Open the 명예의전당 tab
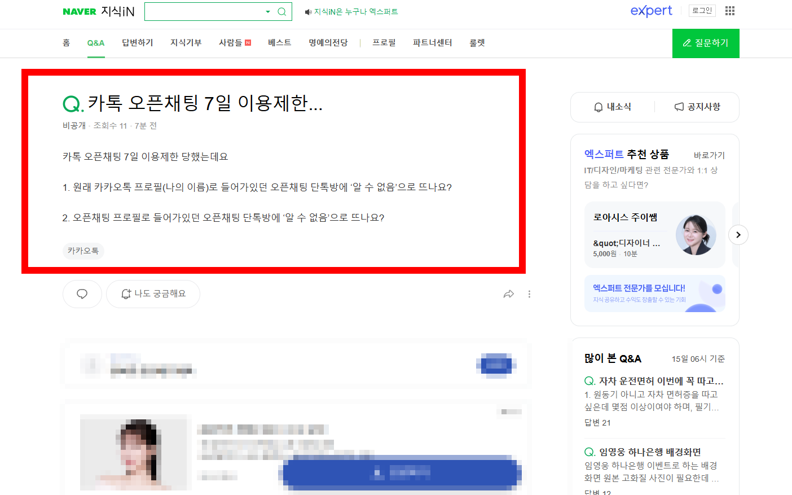The image size is (792, 495). tap(328, 43)
